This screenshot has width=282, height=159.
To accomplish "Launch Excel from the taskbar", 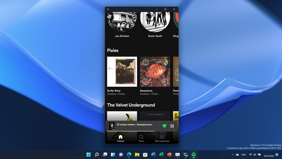I will click(161, 155).
